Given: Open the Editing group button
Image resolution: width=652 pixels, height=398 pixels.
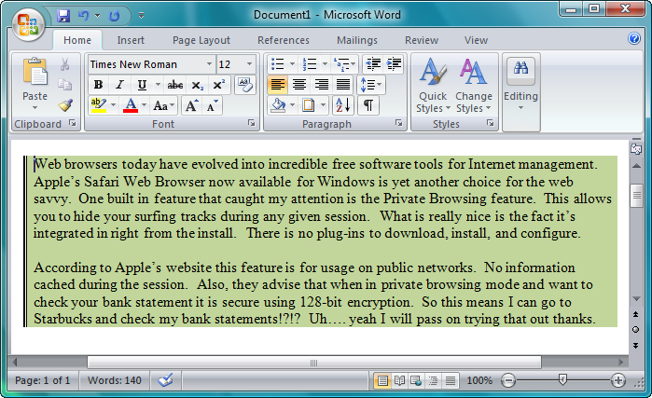Looking at the screenshot, I should pos(520,85).
